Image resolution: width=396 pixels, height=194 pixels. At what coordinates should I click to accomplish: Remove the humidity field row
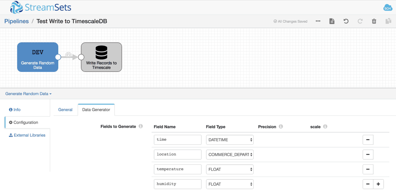pyautogui.click(x=368, y=184)
